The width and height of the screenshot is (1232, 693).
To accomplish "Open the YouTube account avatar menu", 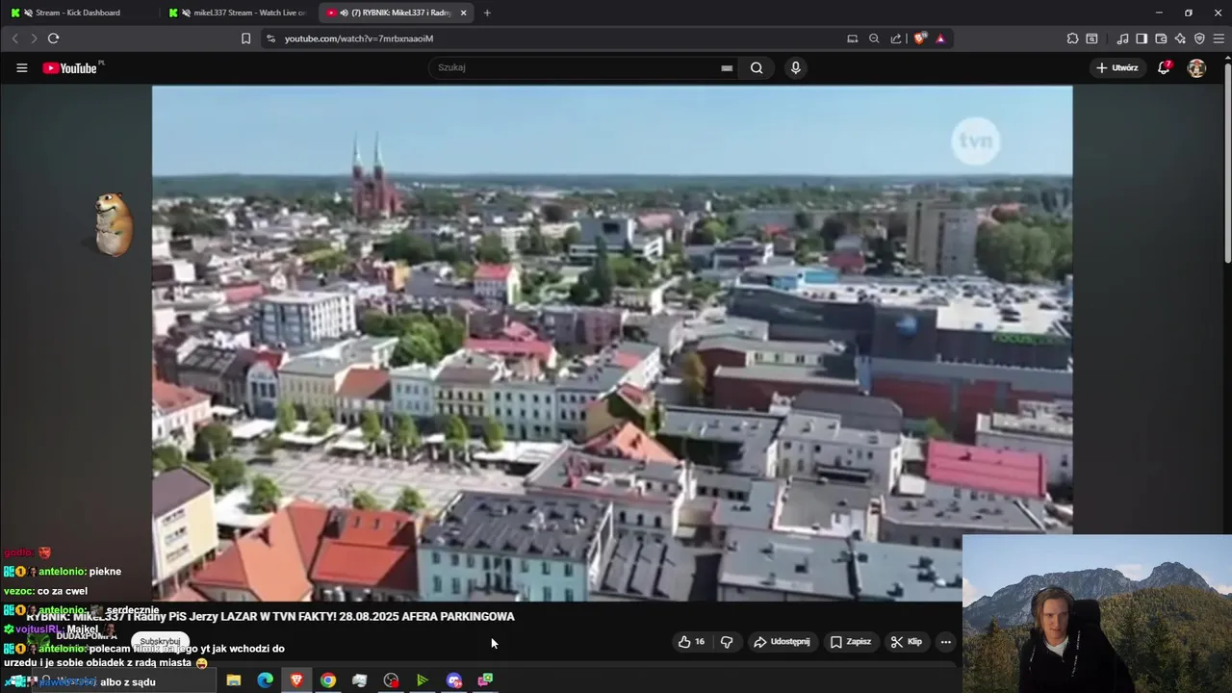I will coord(1196,67).
